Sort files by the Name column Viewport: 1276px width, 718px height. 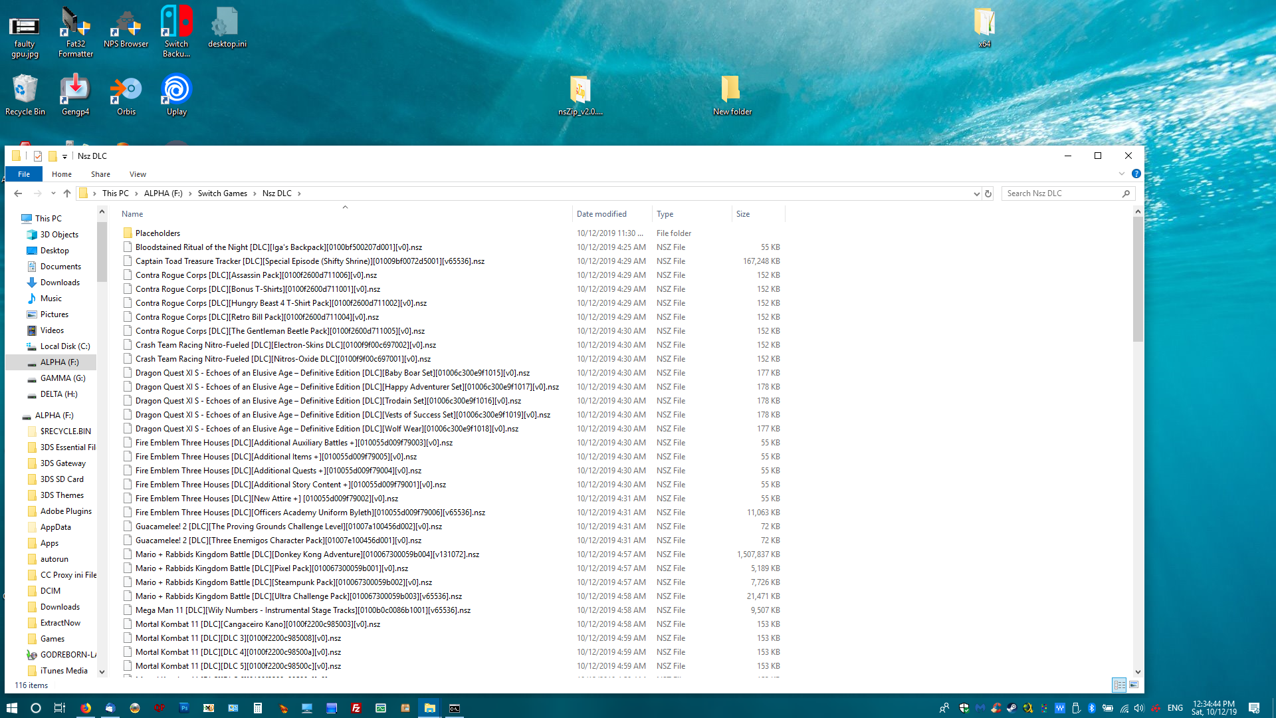click(344, 214)
